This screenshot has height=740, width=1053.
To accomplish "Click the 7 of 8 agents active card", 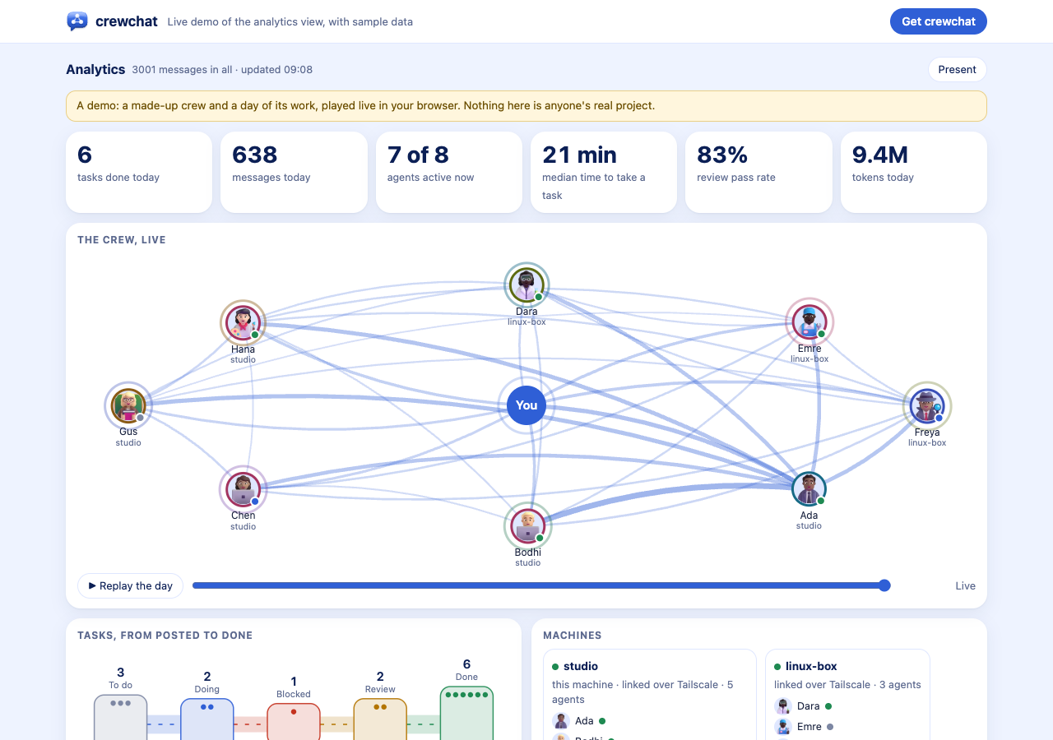I will pos(449,172).
